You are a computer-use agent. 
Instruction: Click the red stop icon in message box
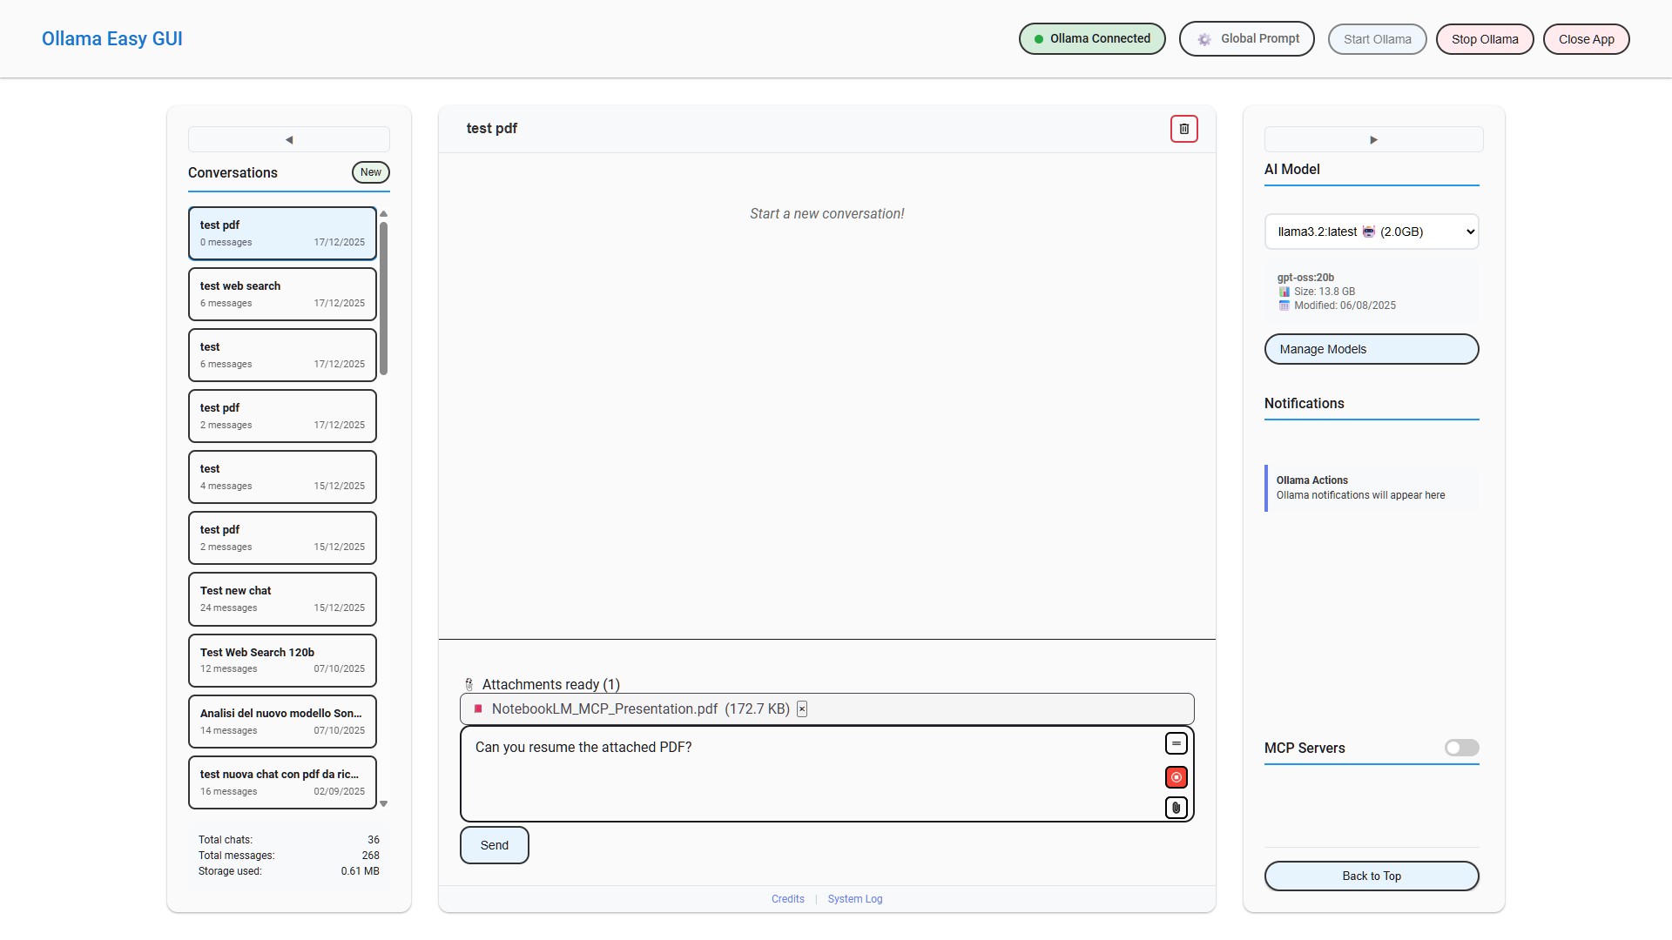pyautogui.click(x=1176, y=777)
